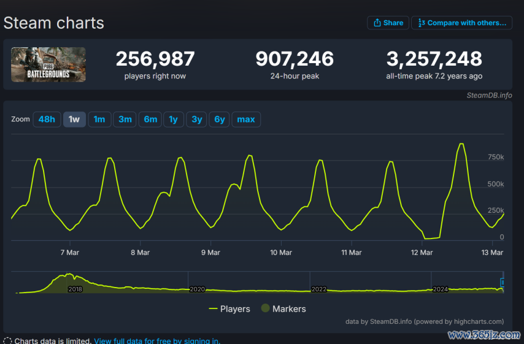Pick the 6y zoom range
The height and width of the screenshot is (344, 524).
[220, 119]
